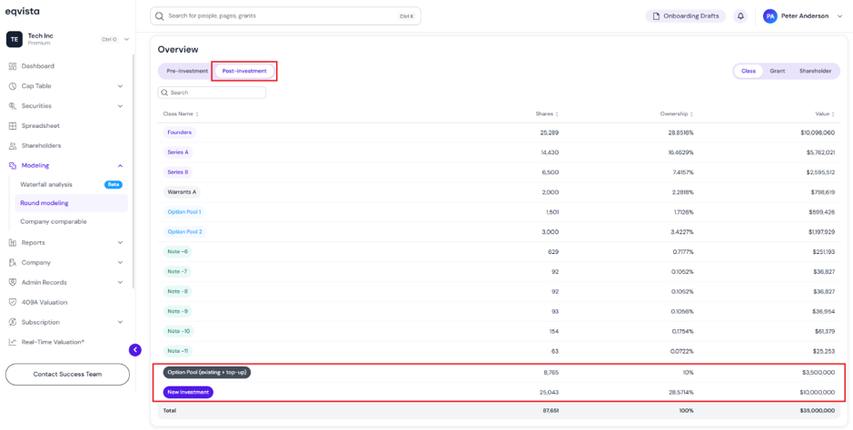This screenshot has width=853, height=430.
Task: Open the Dashboard icon in sidebar
Action: click(13, 66)
